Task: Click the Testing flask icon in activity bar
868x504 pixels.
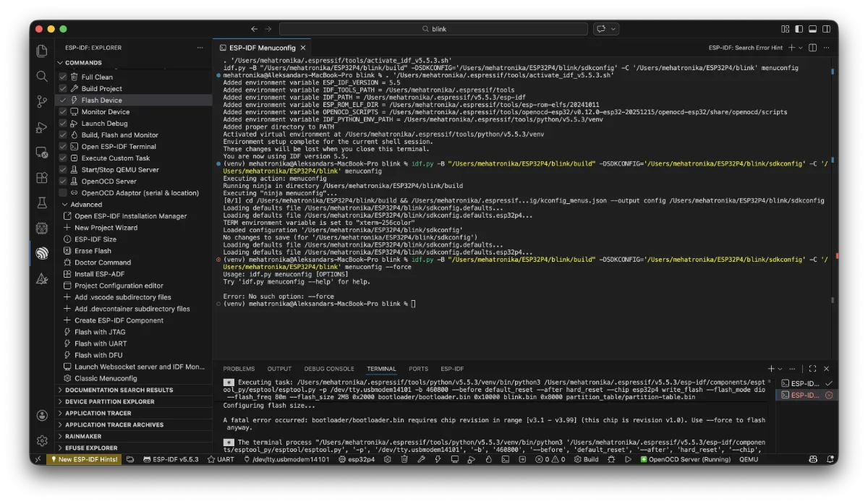Action: pyautogui.click(x=42, y=203)
